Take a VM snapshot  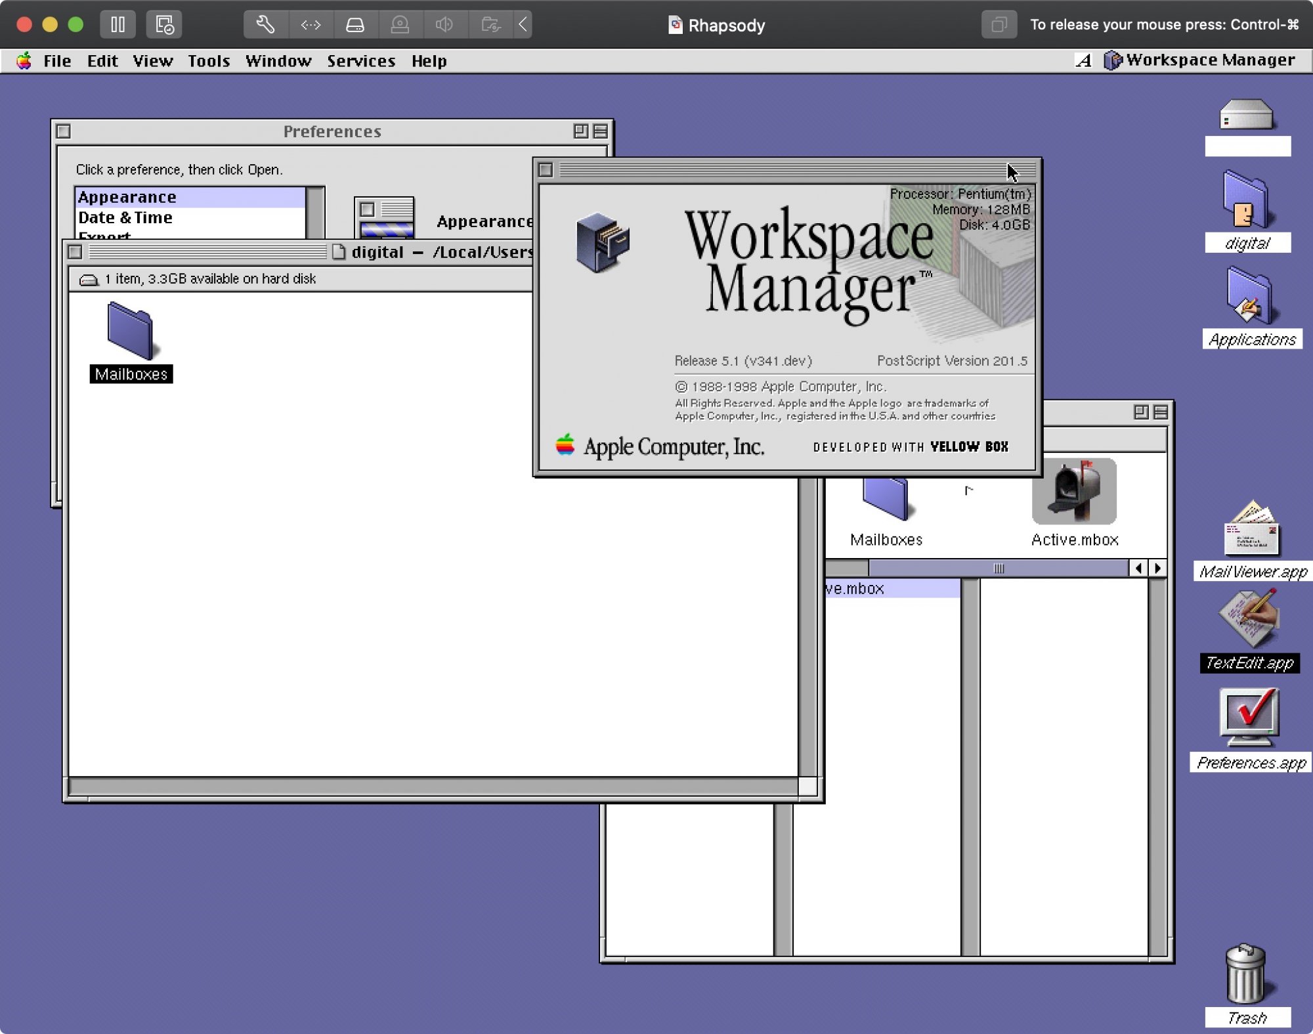click(164, 25)
